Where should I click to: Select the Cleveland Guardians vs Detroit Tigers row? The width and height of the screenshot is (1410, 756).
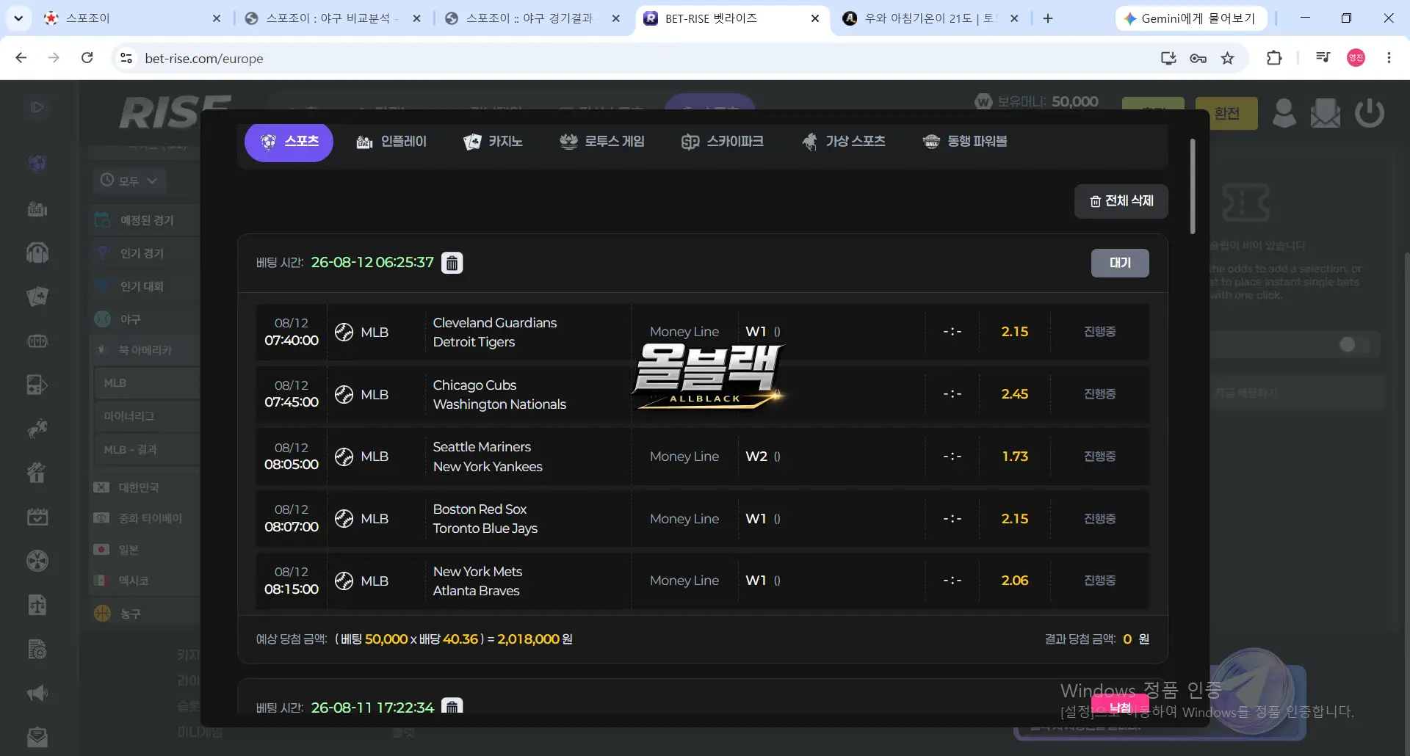[702, 332]
